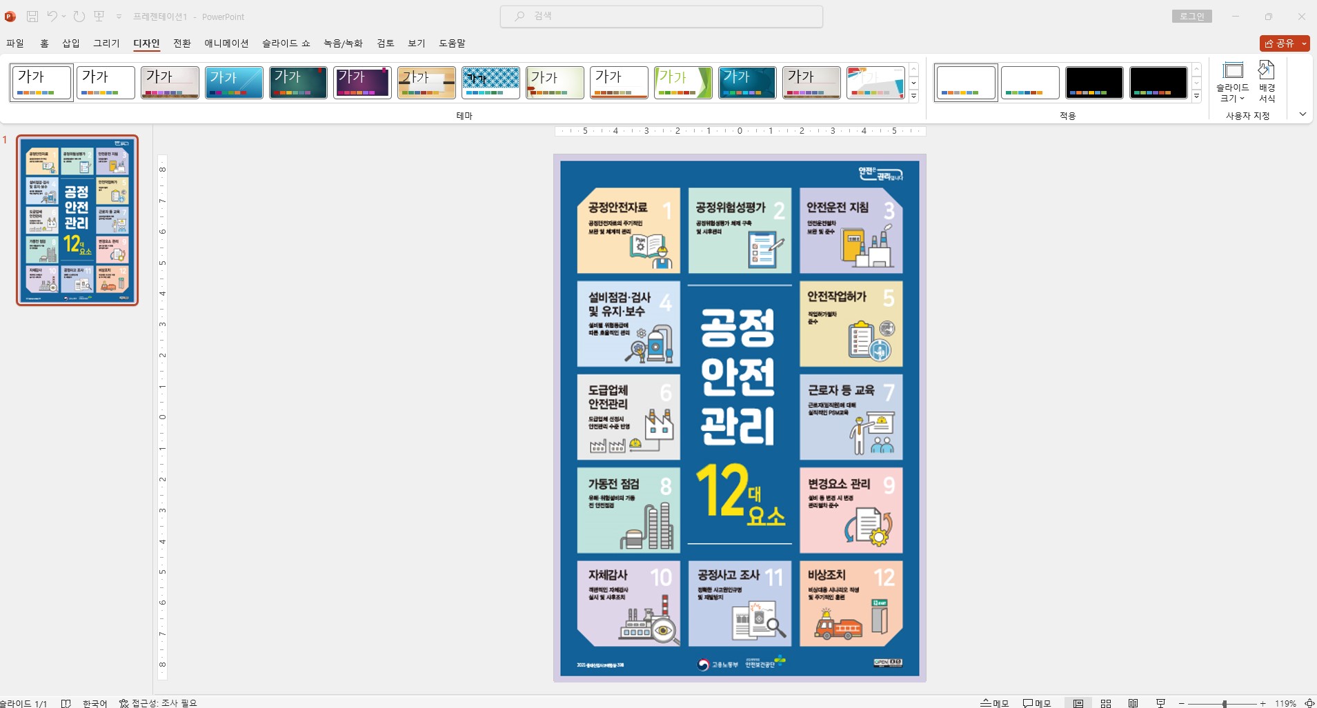Click the zoom slider handle

tap(1225, 703)
